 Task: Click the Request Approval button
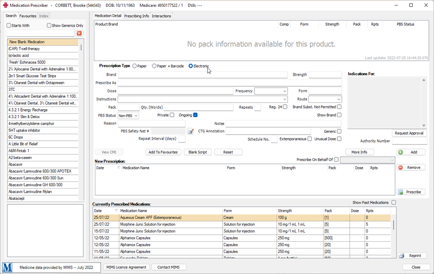[x=409, y=133]
